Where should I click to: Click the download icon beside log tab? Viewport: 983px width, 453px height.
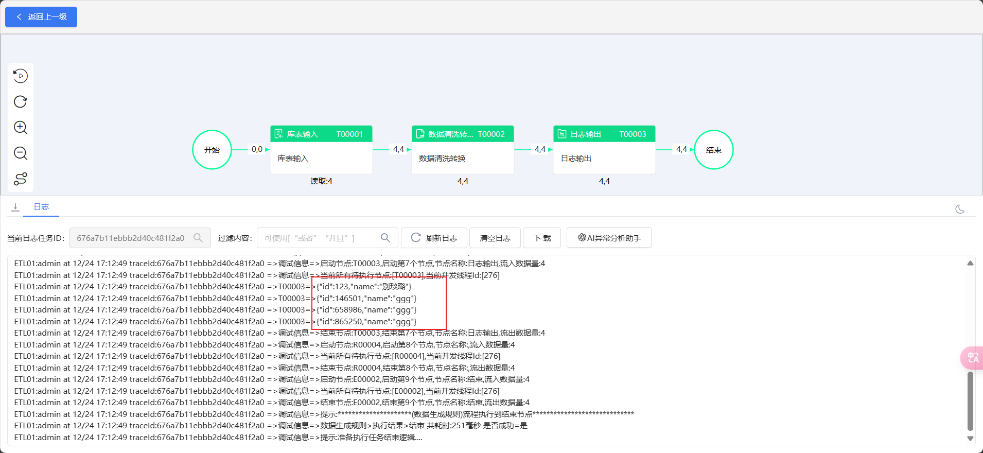(15, 207)
